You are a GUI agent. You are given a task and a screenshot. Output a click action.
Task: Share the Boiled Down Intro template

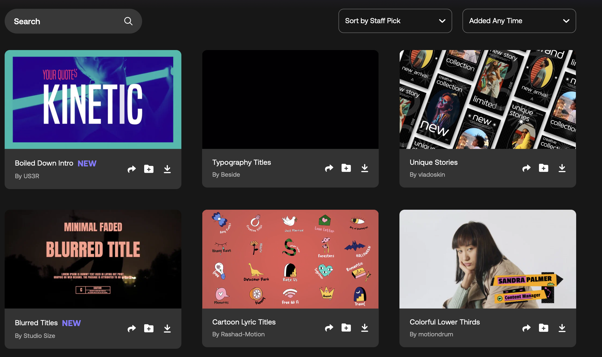pyautogui.click(x=132, y=169)
